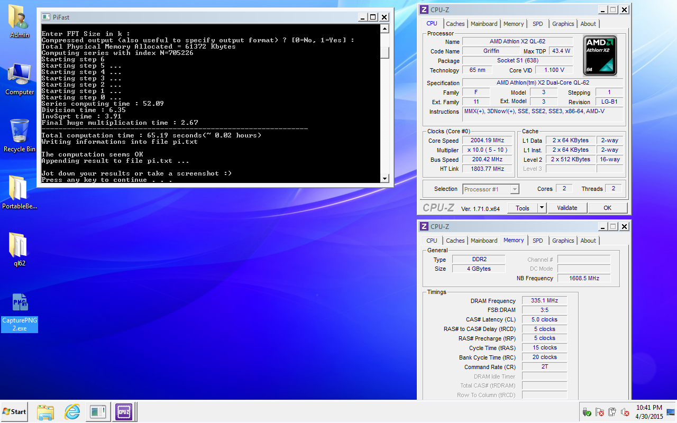
Task: Click the Core VID value 1.100 V
Action: [554, 70]
